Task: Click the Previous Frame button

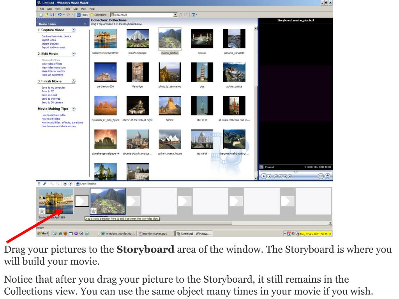Action: point(281,176)
